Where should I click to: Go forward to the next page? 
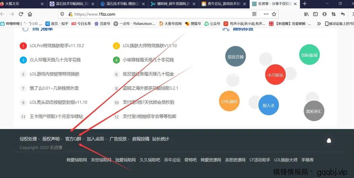pos(12,14)
